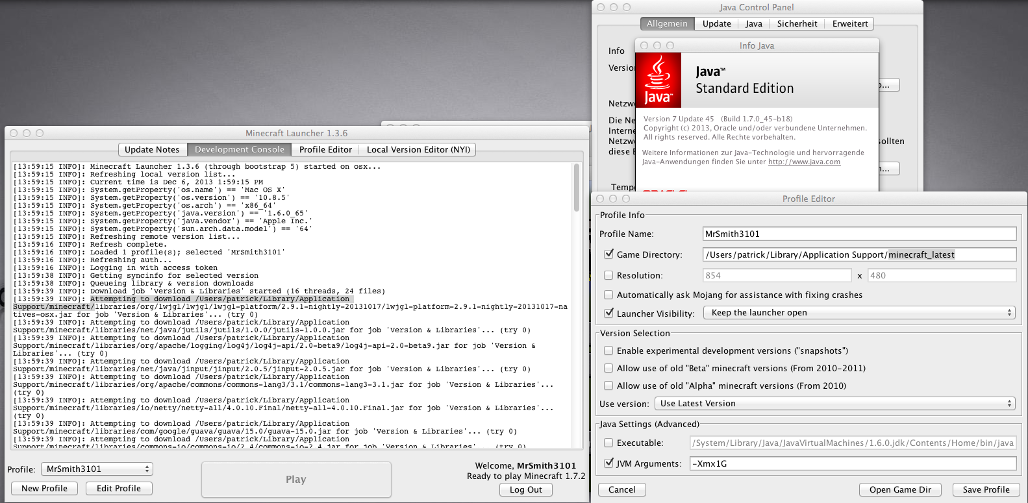Click the Log Out button
1028x503 pixels.
click(525, 489)
